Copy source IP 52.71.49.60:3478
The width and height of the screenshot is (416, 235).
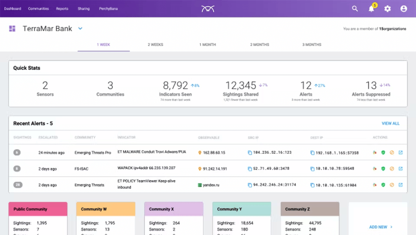[x=250, y=168]
